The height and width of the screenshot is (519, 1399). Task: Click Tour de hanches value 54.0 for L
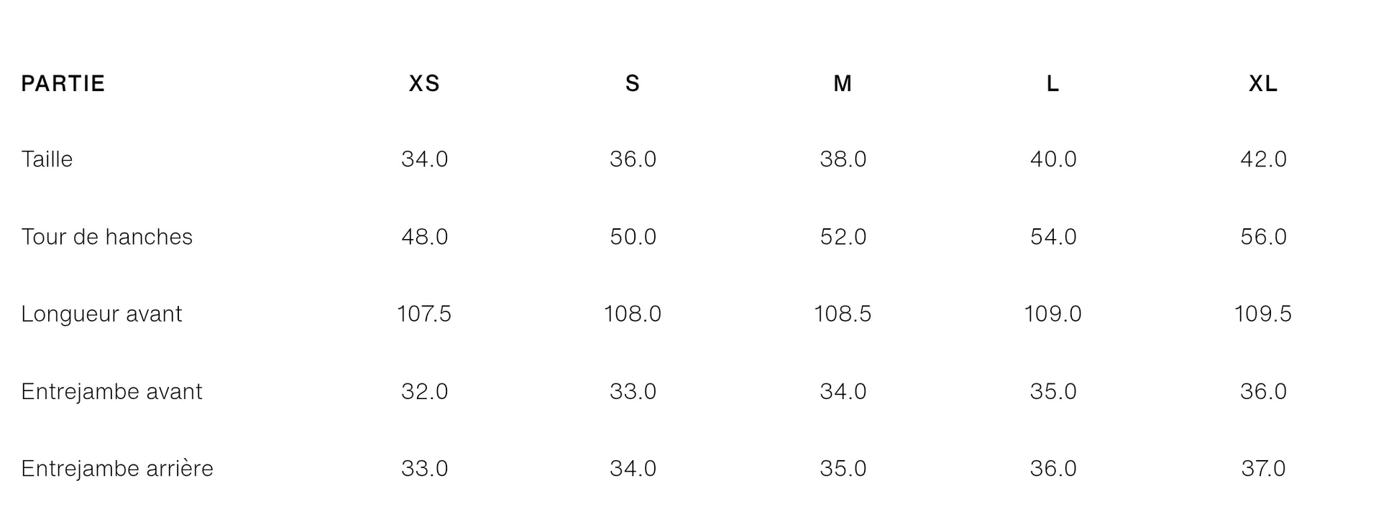(x=1052, y=236)
